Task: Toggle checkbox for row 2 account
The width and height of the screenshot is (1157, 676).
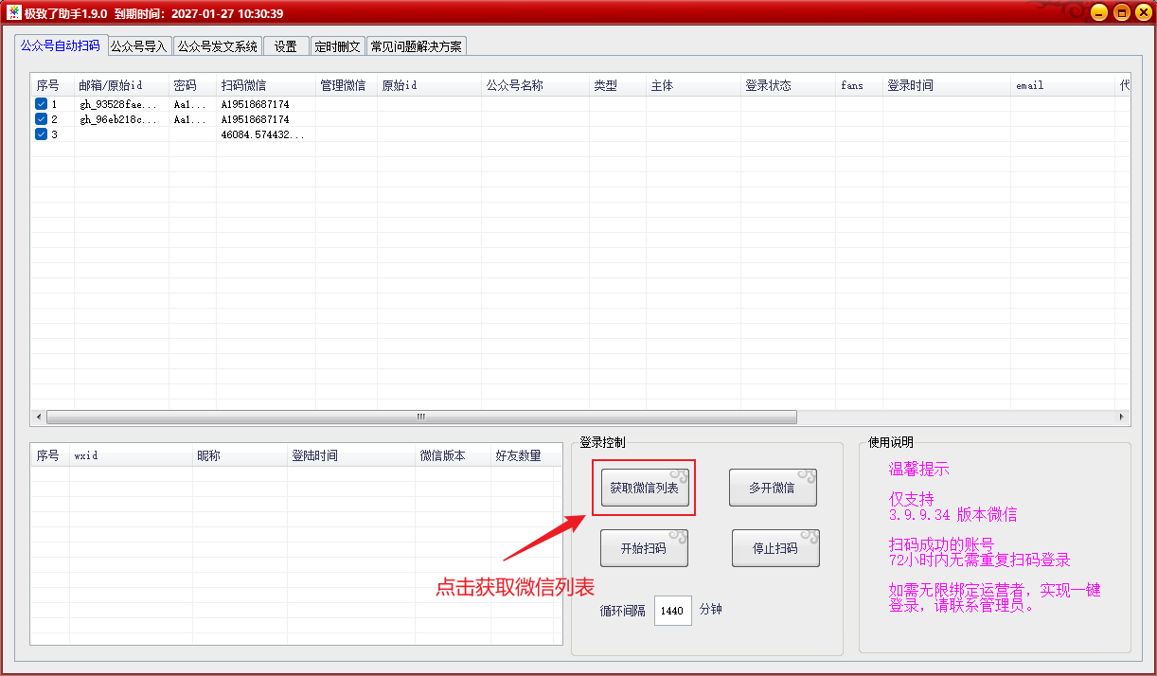Action: (41, 119)
